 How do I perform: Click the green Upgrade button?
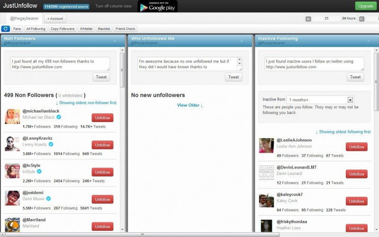point(366,6)
